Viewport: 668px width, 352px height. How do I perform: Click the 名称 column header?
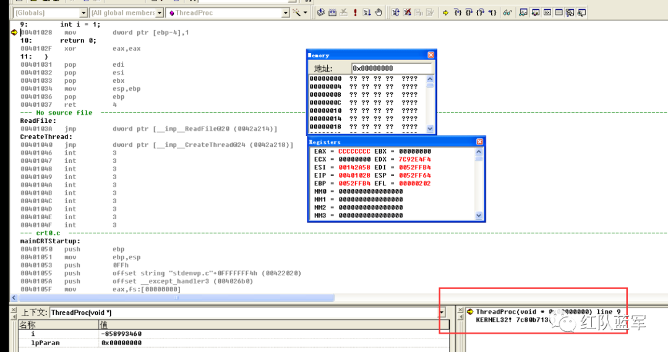(x=58, y=325)
